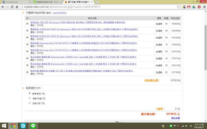Viewport: 207px width, 129px height.
Task: Switch to the Facebook tab
Action: [x=16, y=2]
